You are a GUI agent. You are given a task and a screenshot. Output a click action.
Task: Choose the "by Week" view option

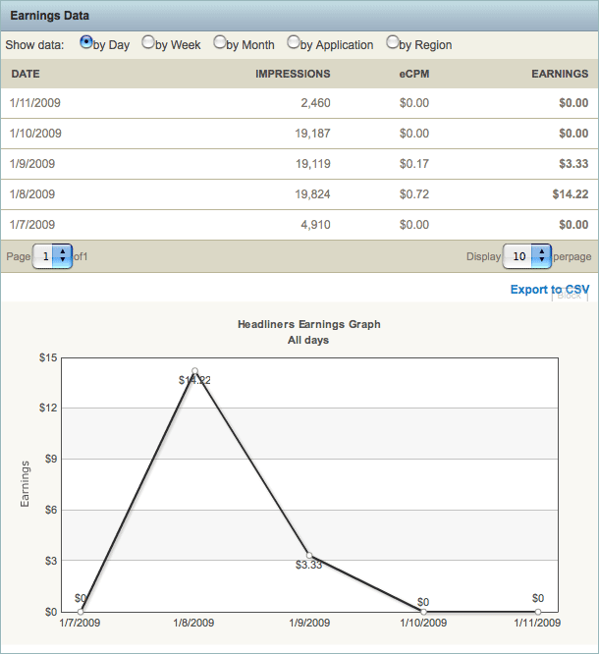(x=148, y=42)
